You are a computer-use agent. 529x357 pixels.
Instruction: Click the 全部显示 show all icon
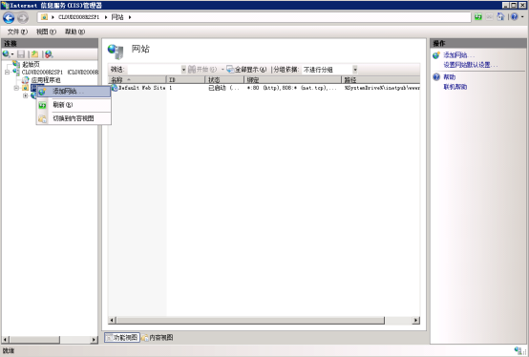(x=230, y=70)
